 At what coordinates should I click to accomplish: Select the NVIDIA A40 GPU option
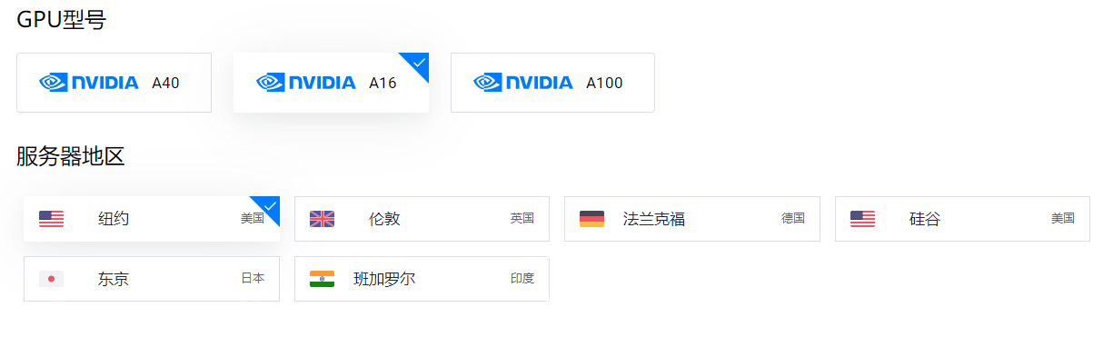pyautogui.click(x=114, y=83)
